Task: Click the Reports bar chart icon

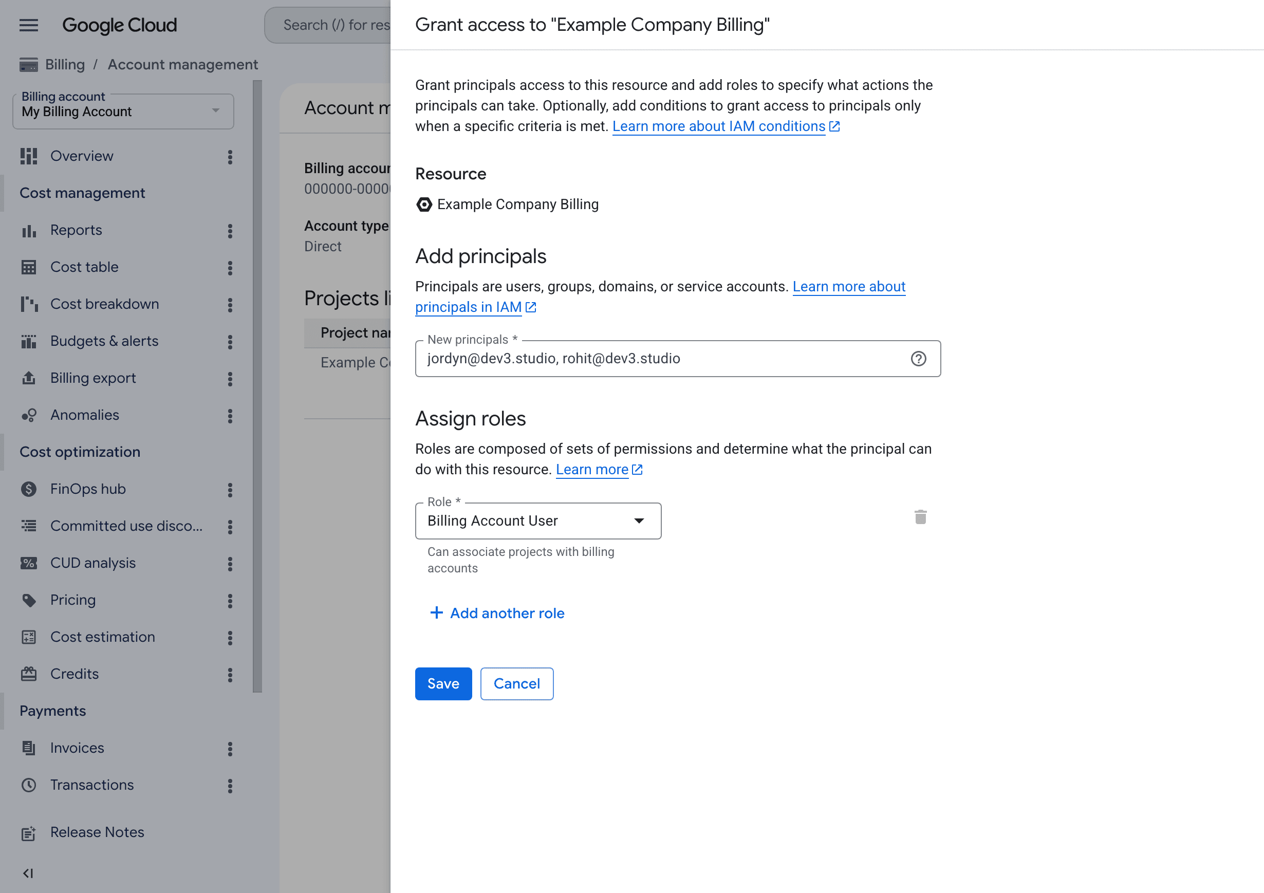Action: click(29, 231)
